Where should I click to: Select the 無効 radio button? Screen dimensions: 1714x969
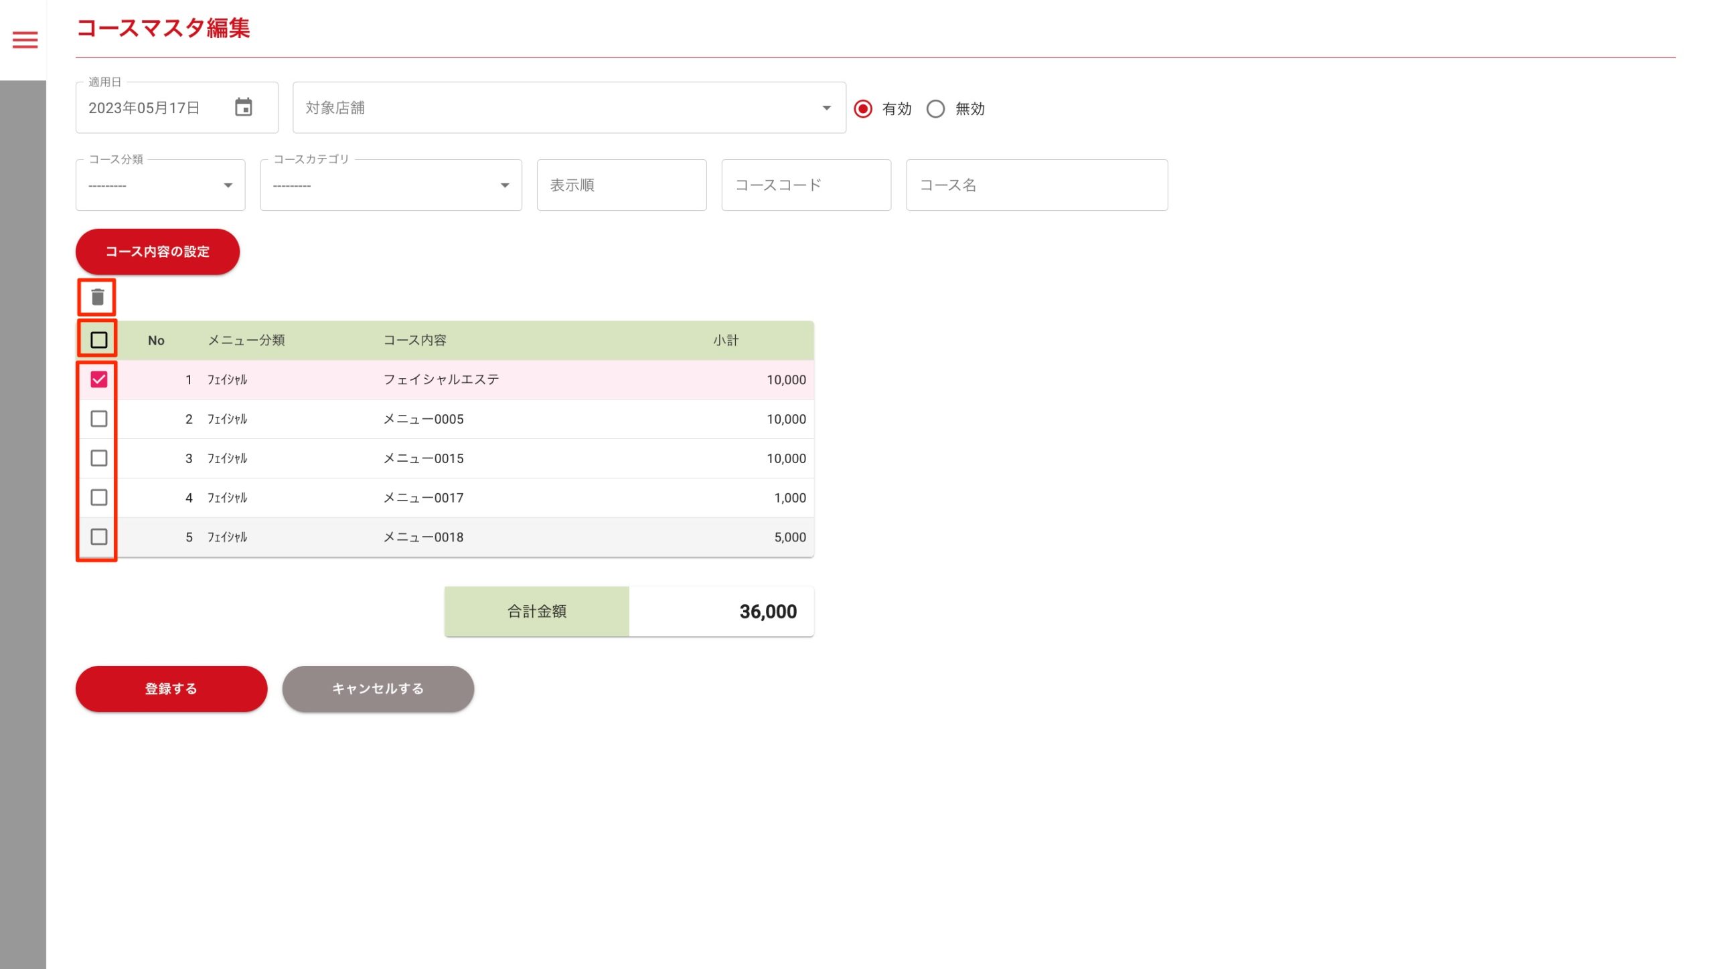tap(935, 108)
